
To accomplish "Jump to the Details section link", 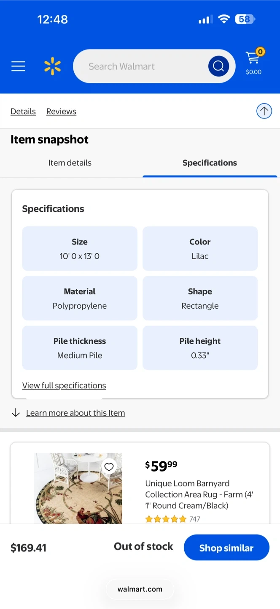I will tap(23, 112).
